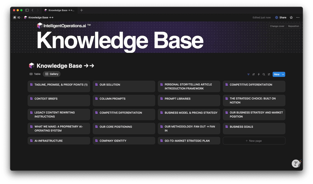
Task: Click the home icon in the breadcrumb
Action: 14,17
